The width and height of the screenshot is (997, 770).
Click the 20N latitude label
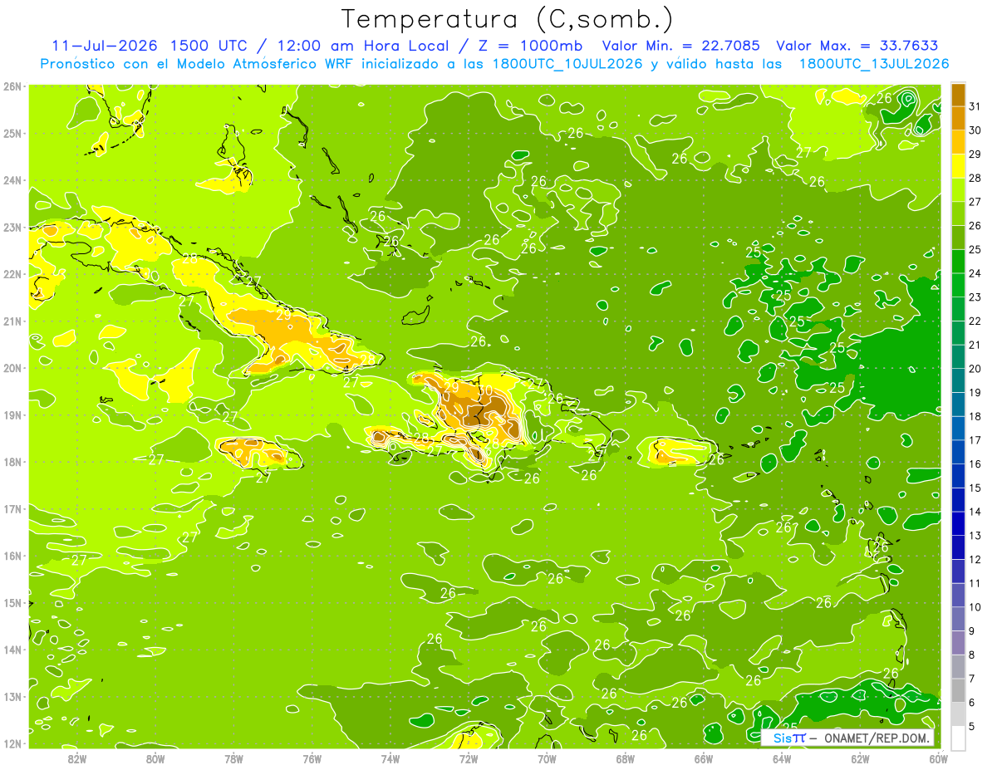[x=12, y=368]
